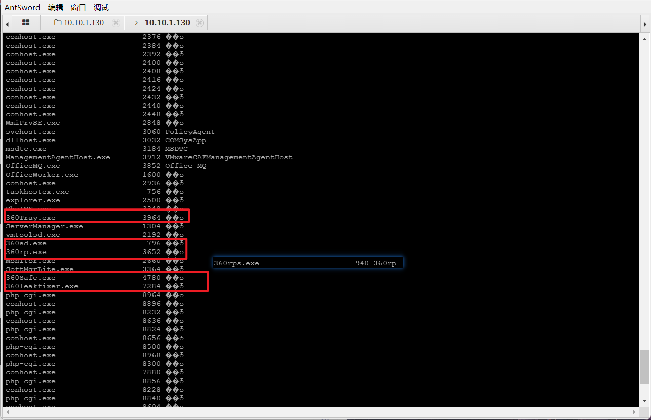
Task: Click taskhostex.exe process name
Action: point(37,192)
